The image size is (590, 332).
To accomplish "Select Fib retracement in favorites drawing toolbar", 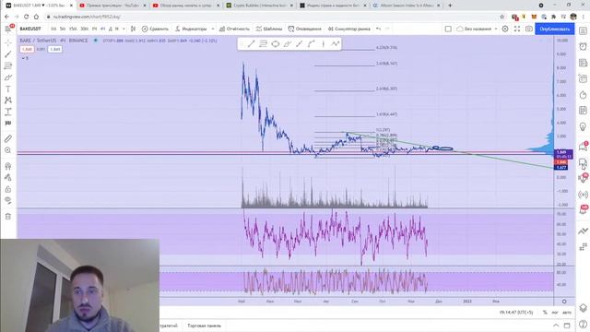I will pos(263,44).
